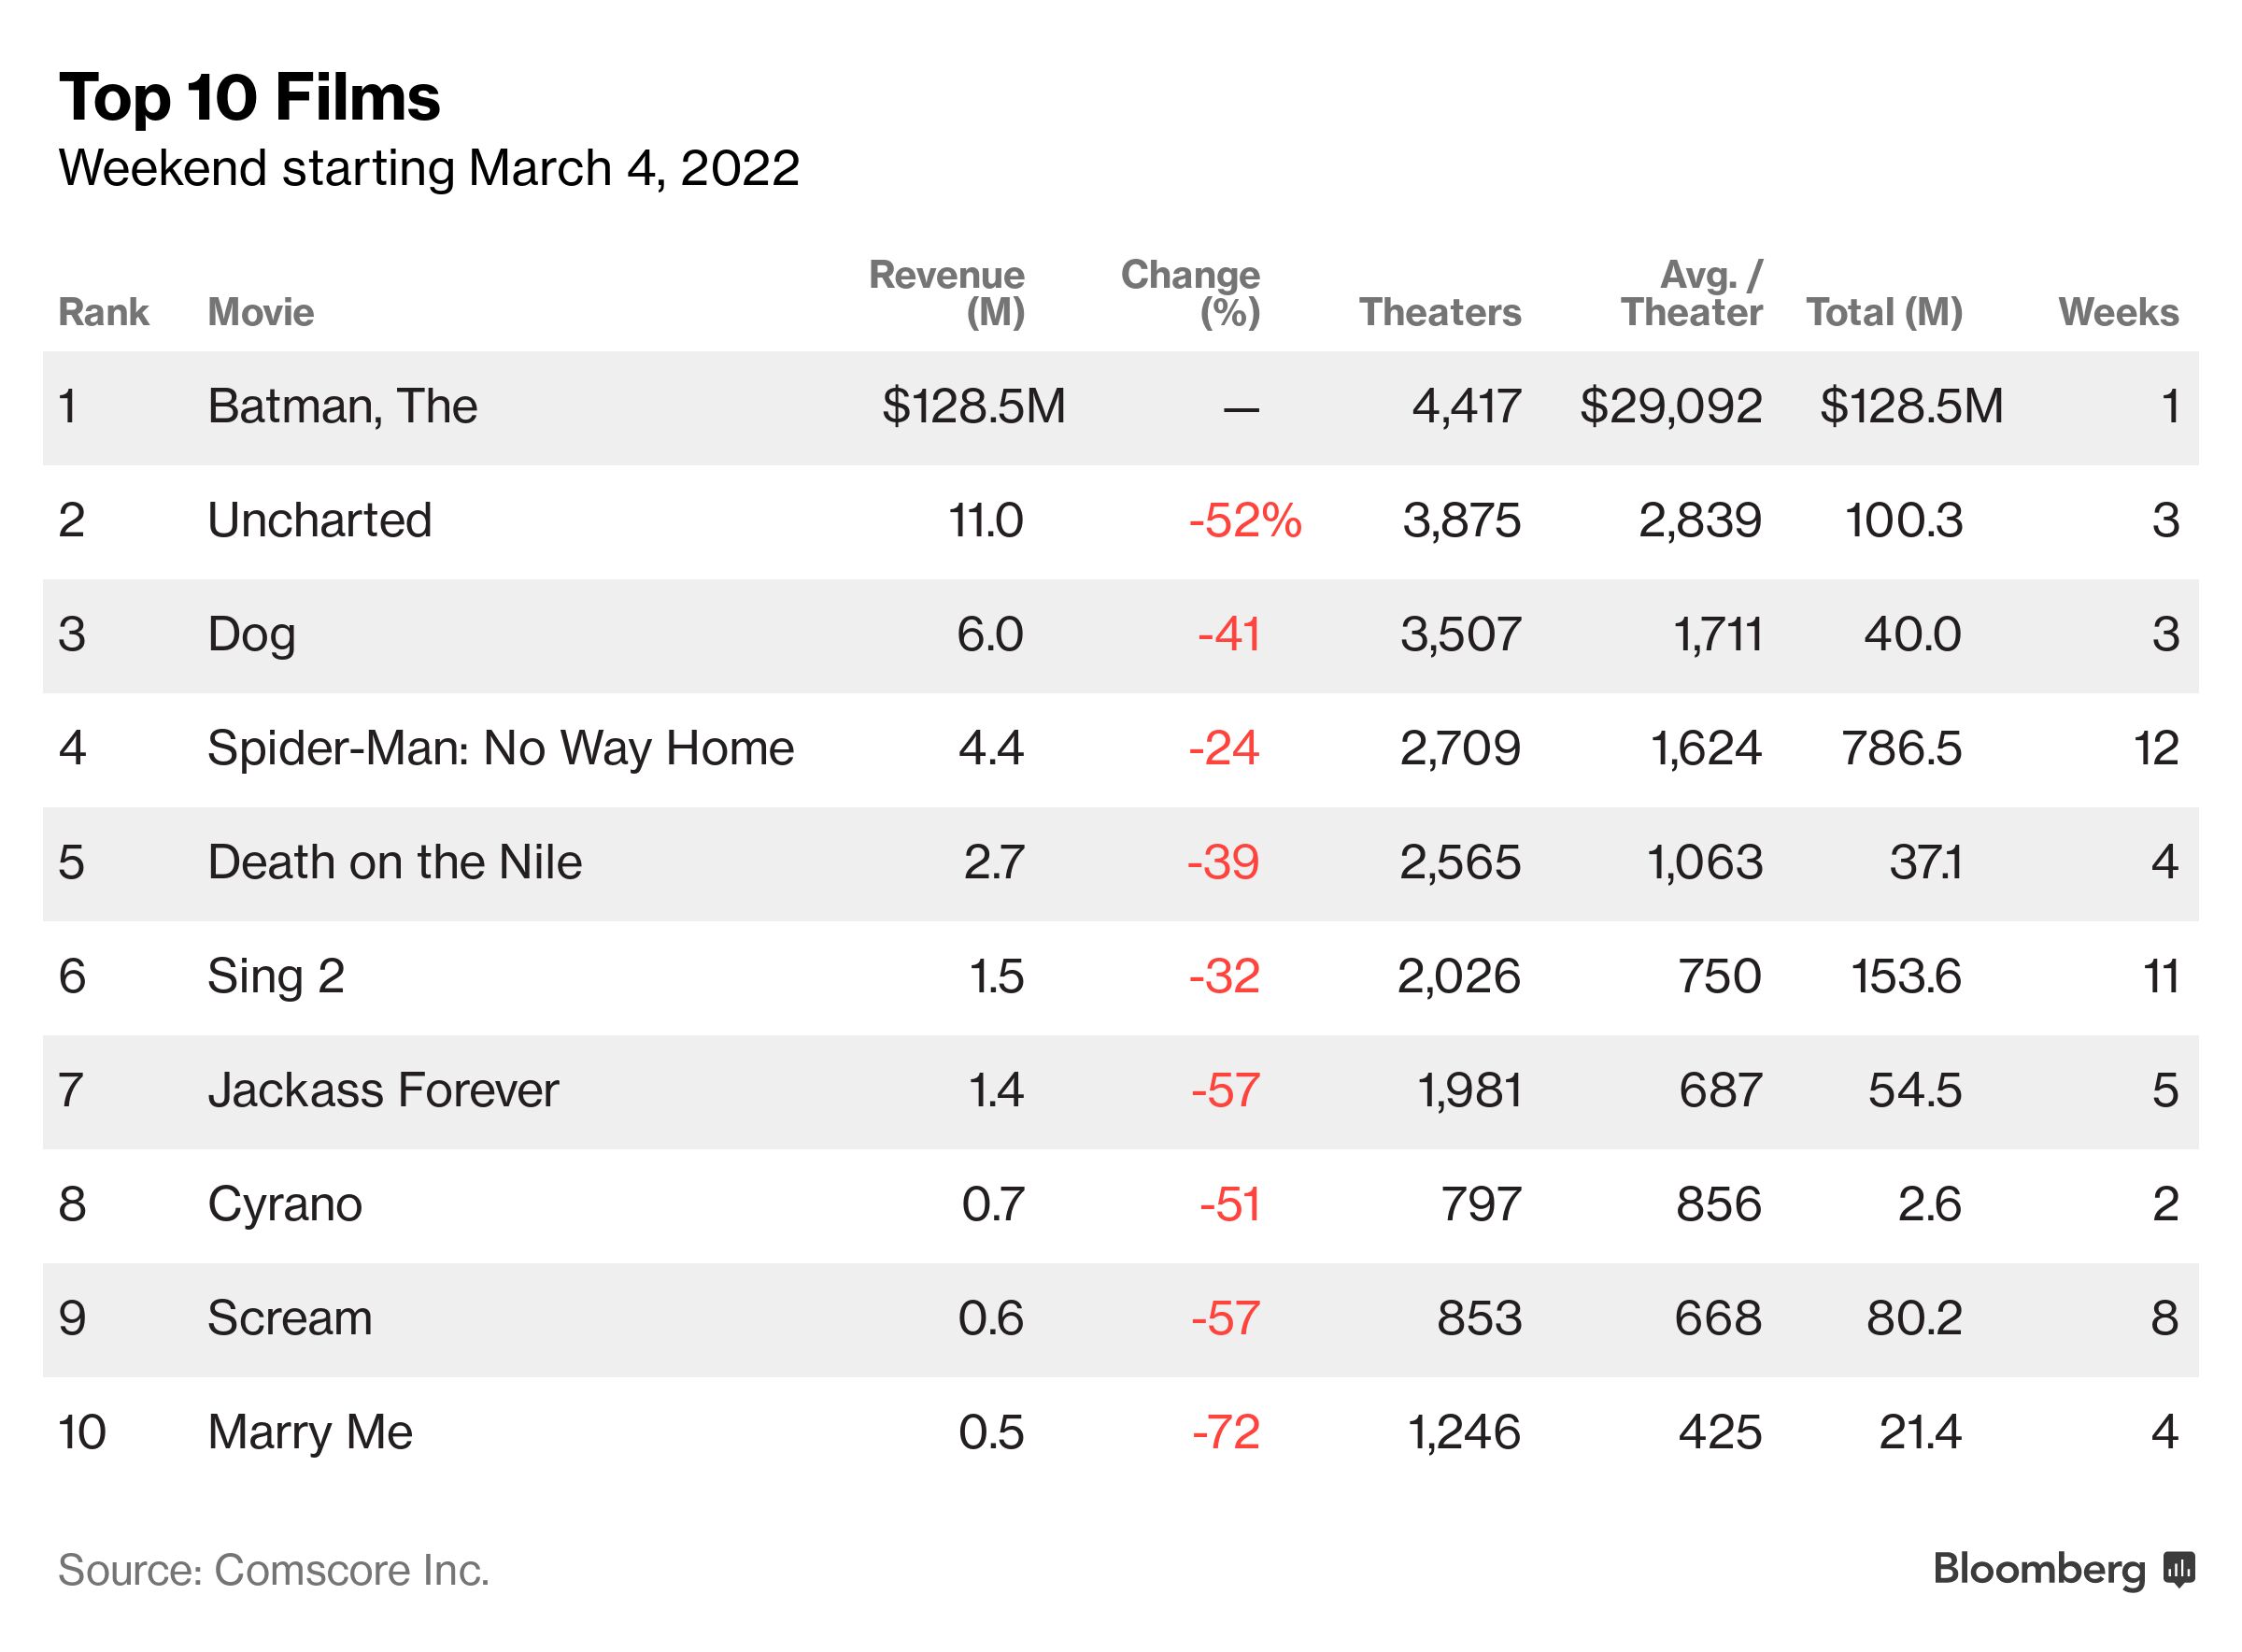Image resolution: width=2242 pixels, height=1652 pixels.
Task: Click the Top 10 Films heading
Action: (x=249, y=97)
